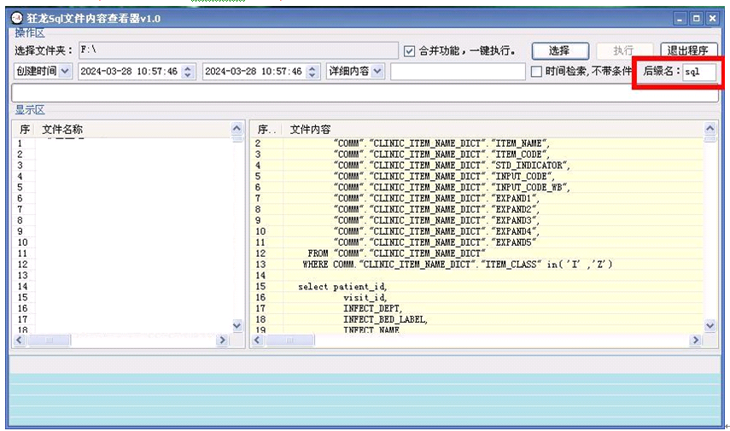Click the first start date-time value field
Viewport: 730px width, 431px height.
[130, 71]
